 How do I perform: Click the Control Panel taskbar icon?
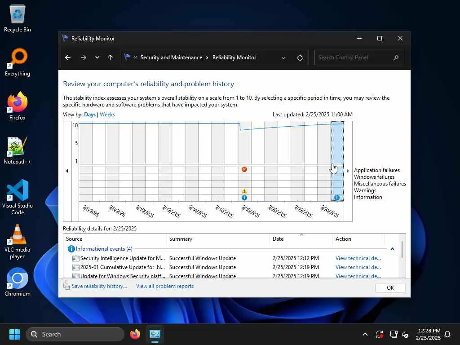tap(155, 334)
